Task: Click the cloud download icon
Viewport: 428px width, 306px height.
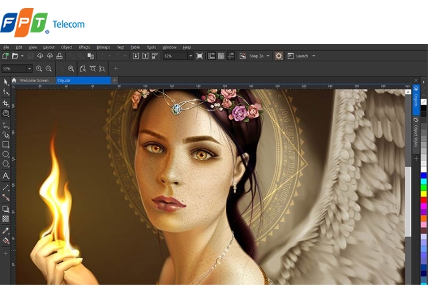Action: (40, 56)
